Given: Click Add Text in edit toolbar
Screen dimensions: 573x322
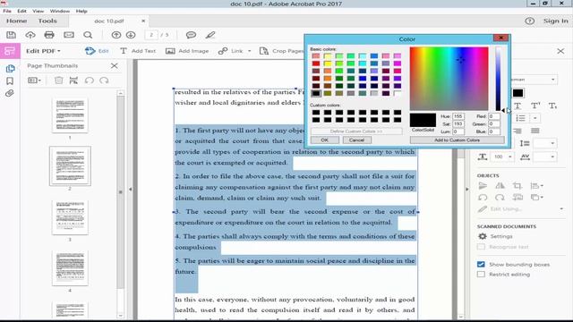Looking at the screenshot, I should point(138,51).
